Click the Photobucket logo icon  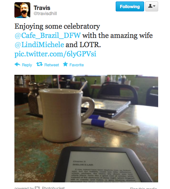[x=37, y=188]
